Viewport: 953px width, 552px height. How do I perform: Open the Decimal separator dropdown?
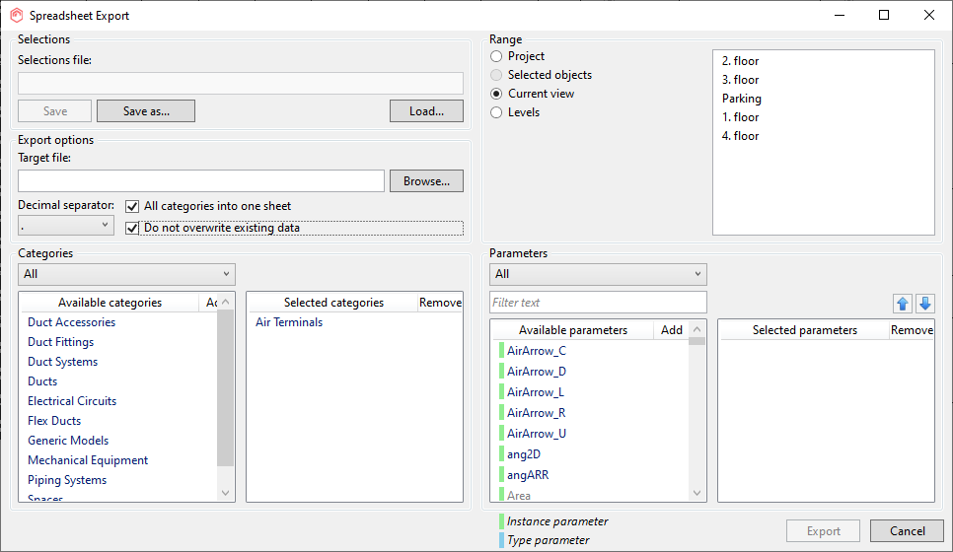click(x=66, y=226)
